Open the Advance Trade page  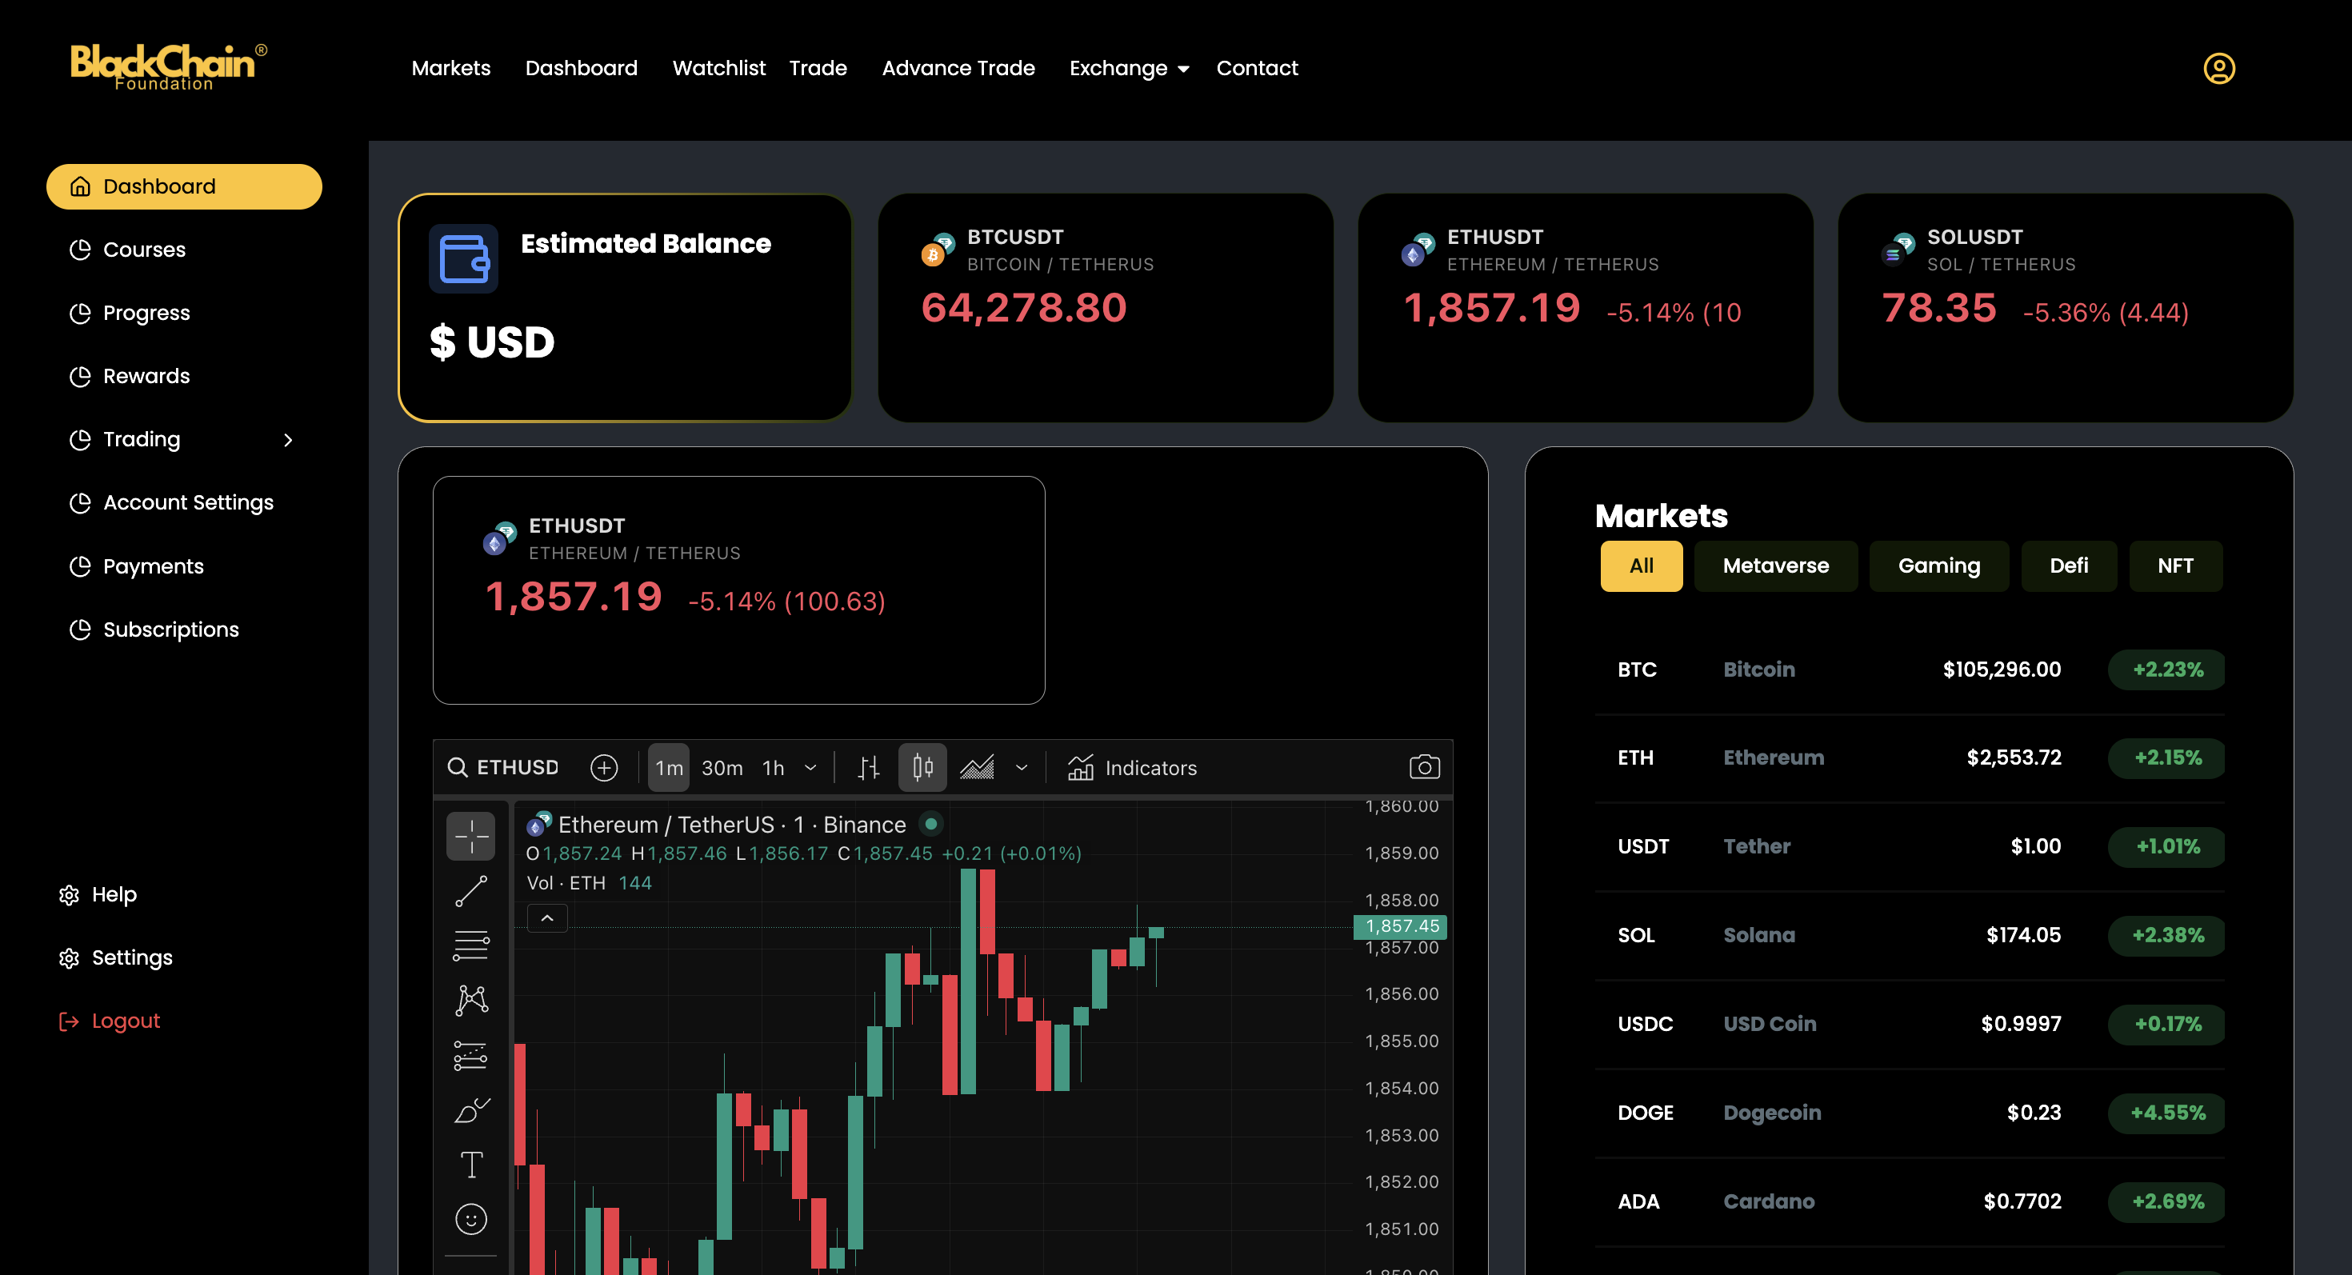point(958,67)
